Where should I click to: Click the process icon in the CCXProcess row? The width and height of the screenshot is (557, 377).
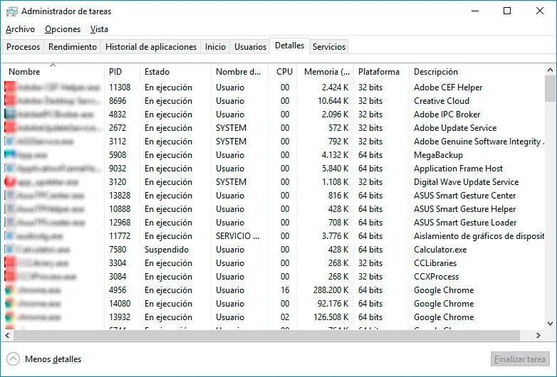(10, 277)
